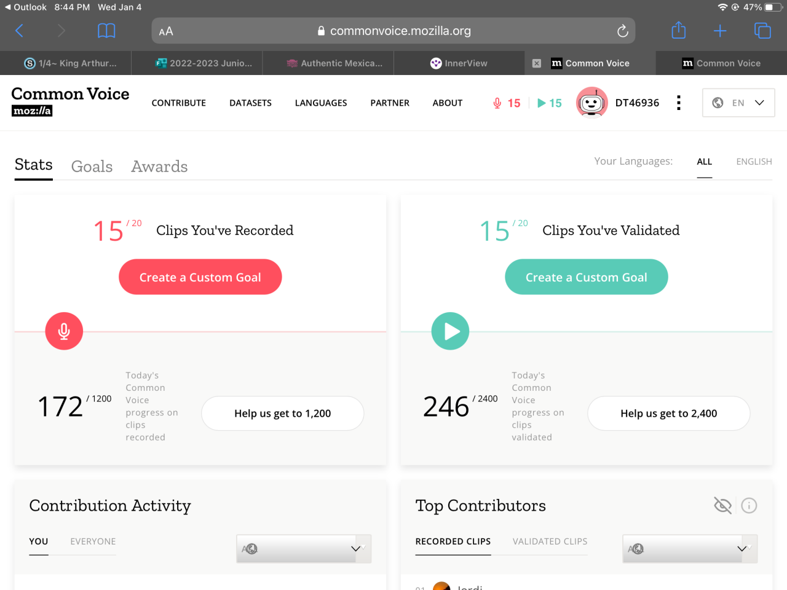
Task: Select the Goals tab
Action: [x=92, y=166]
